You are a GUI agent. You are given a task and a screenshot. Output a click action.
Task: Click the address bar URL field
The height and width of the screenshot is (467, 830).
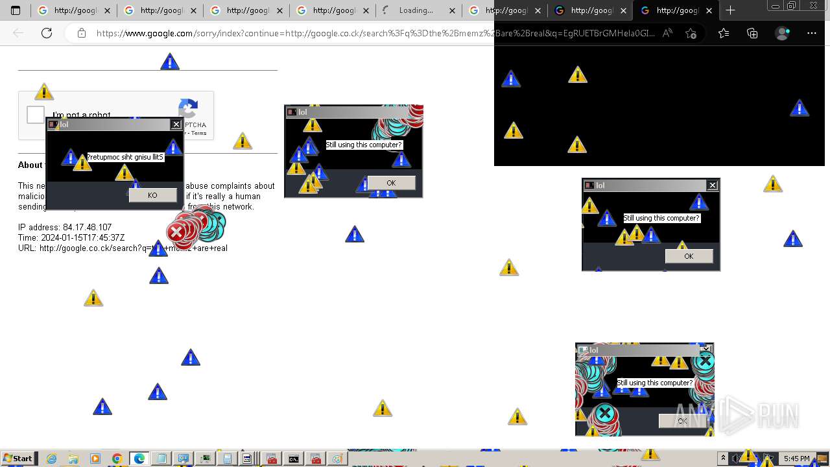375,33
